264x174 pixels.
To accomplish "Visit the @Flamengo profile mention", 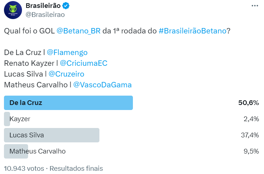I will click(x=67, y=52).
